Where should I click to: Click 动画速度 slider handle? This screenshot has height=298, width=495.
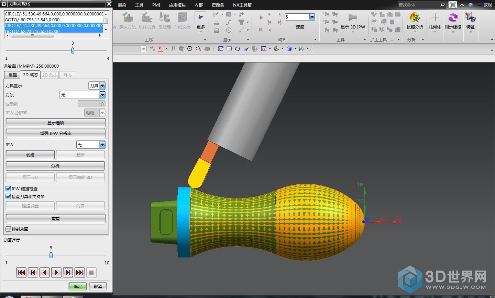pos(51,255)
